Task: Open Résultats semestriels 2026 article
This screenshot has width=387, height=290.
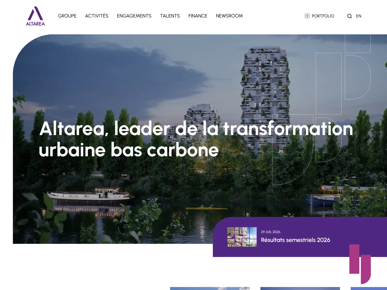Action: click(296, 240)
